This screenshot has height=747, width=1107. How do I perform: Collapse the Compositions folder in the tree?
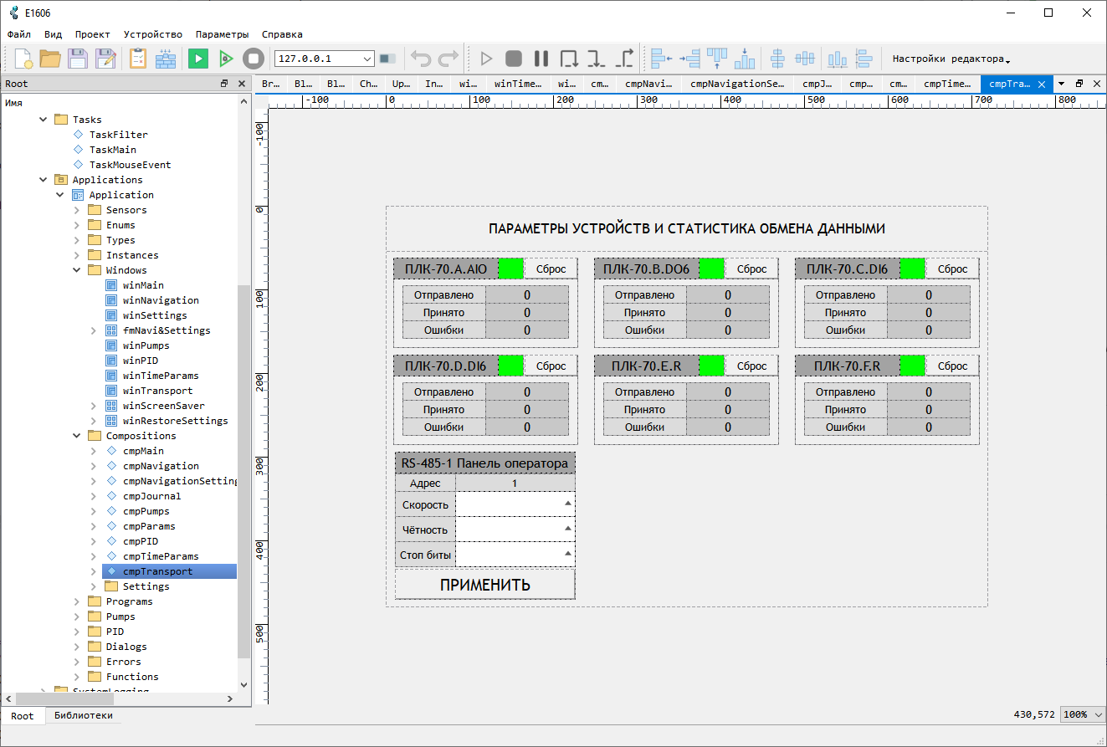[x=76, y=436]
